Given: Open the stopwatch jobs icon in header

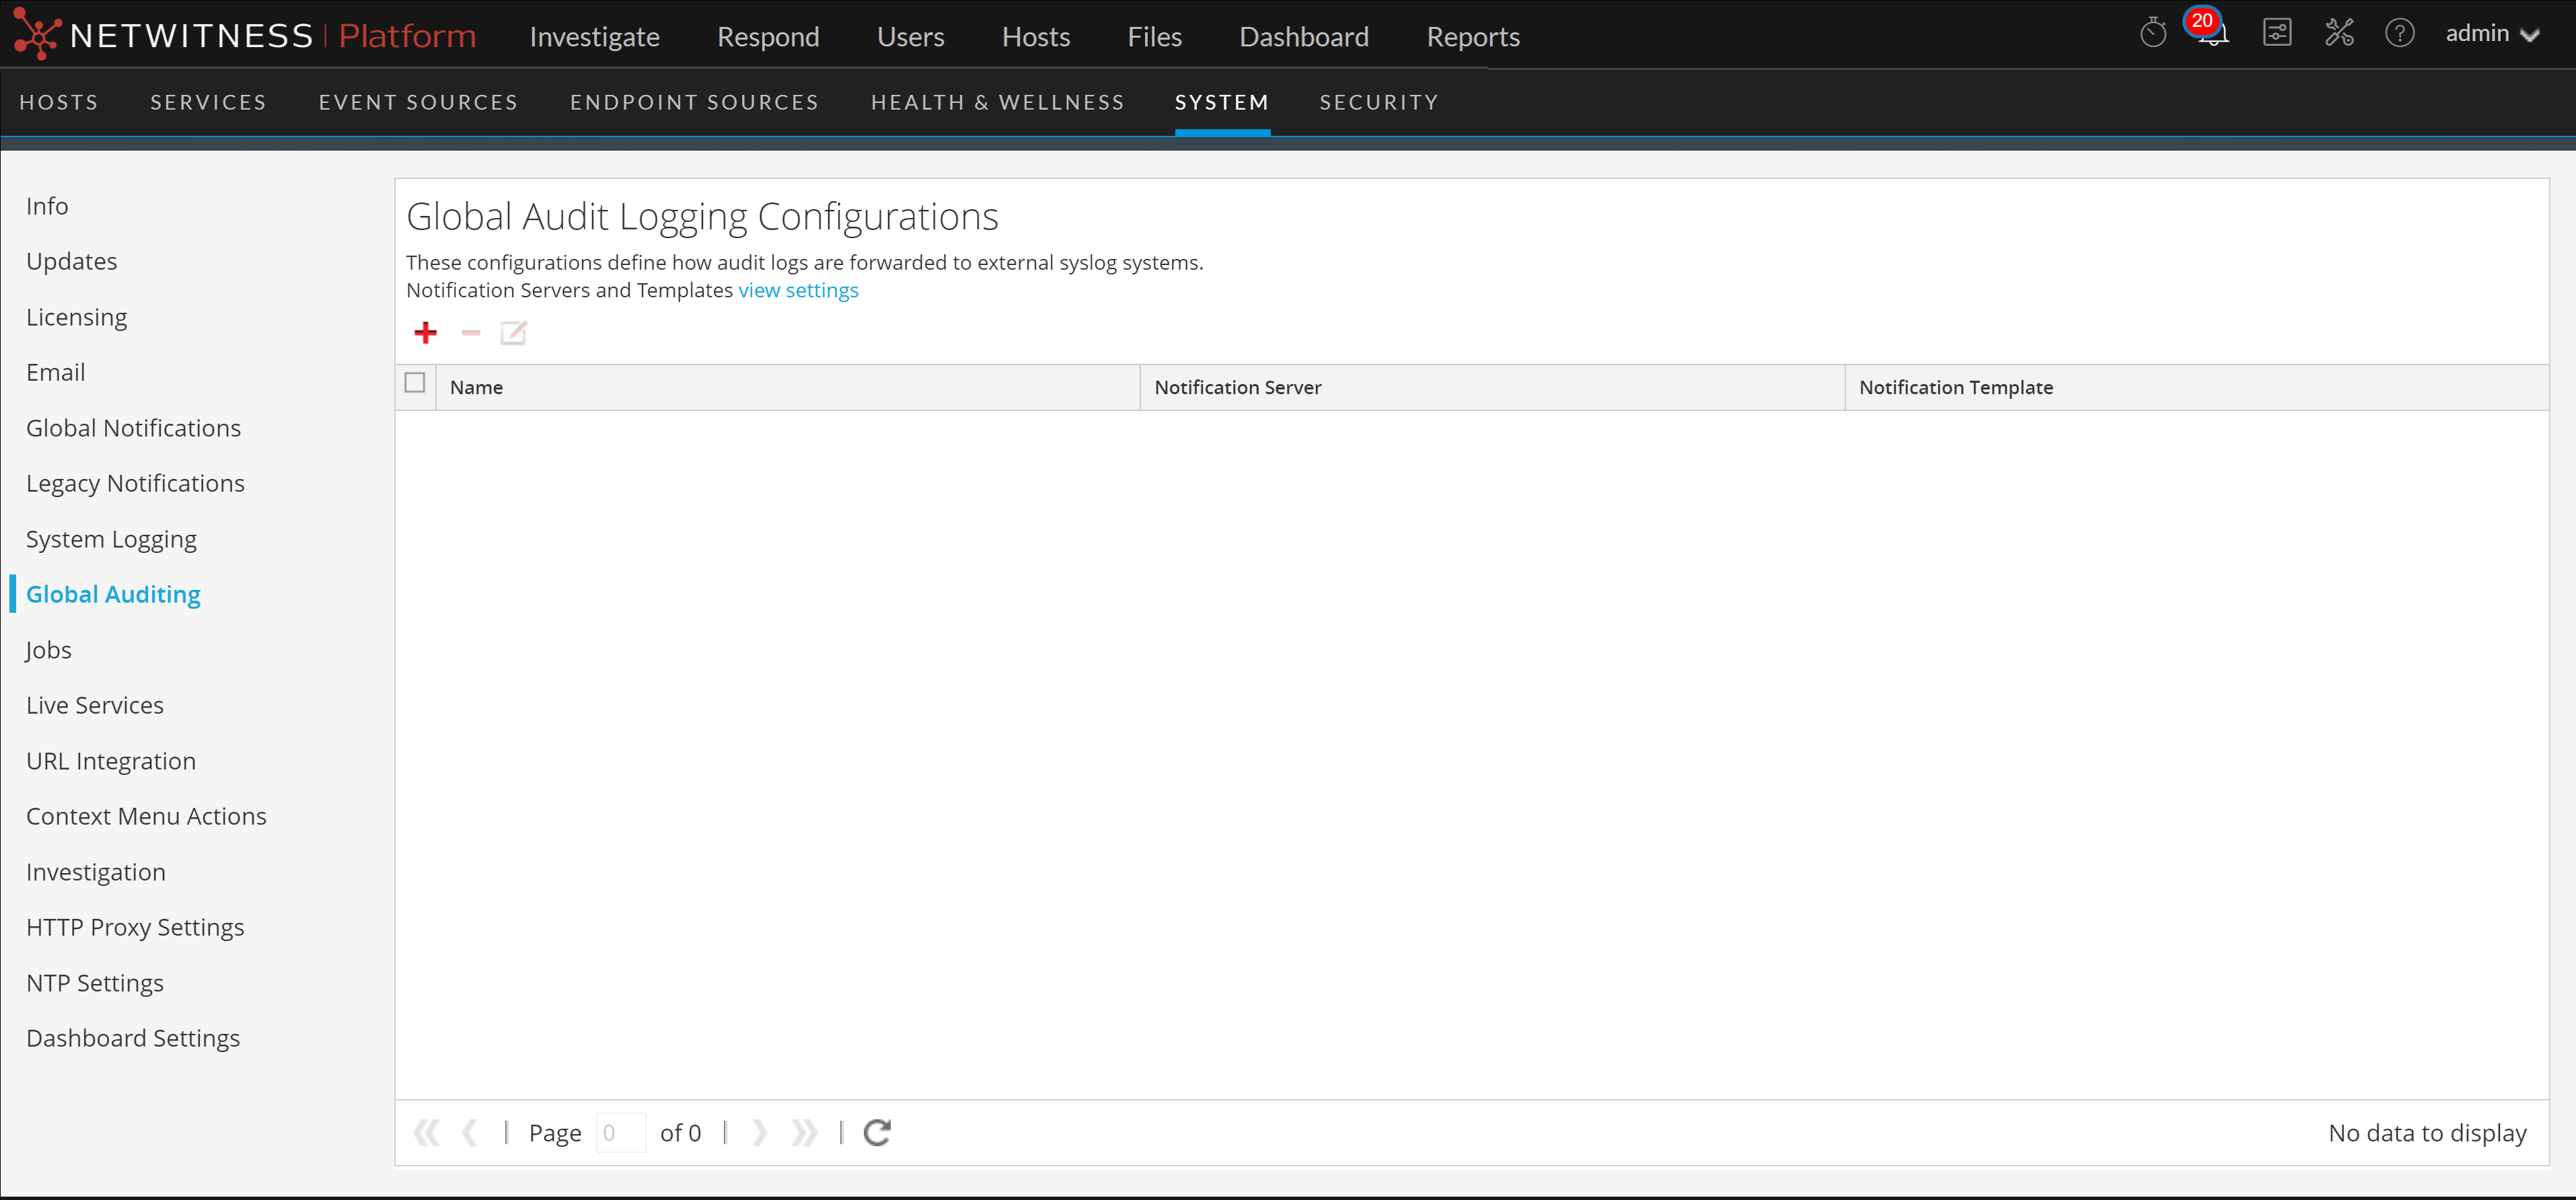Looking at the screenshot, I should click(2152, 33).
